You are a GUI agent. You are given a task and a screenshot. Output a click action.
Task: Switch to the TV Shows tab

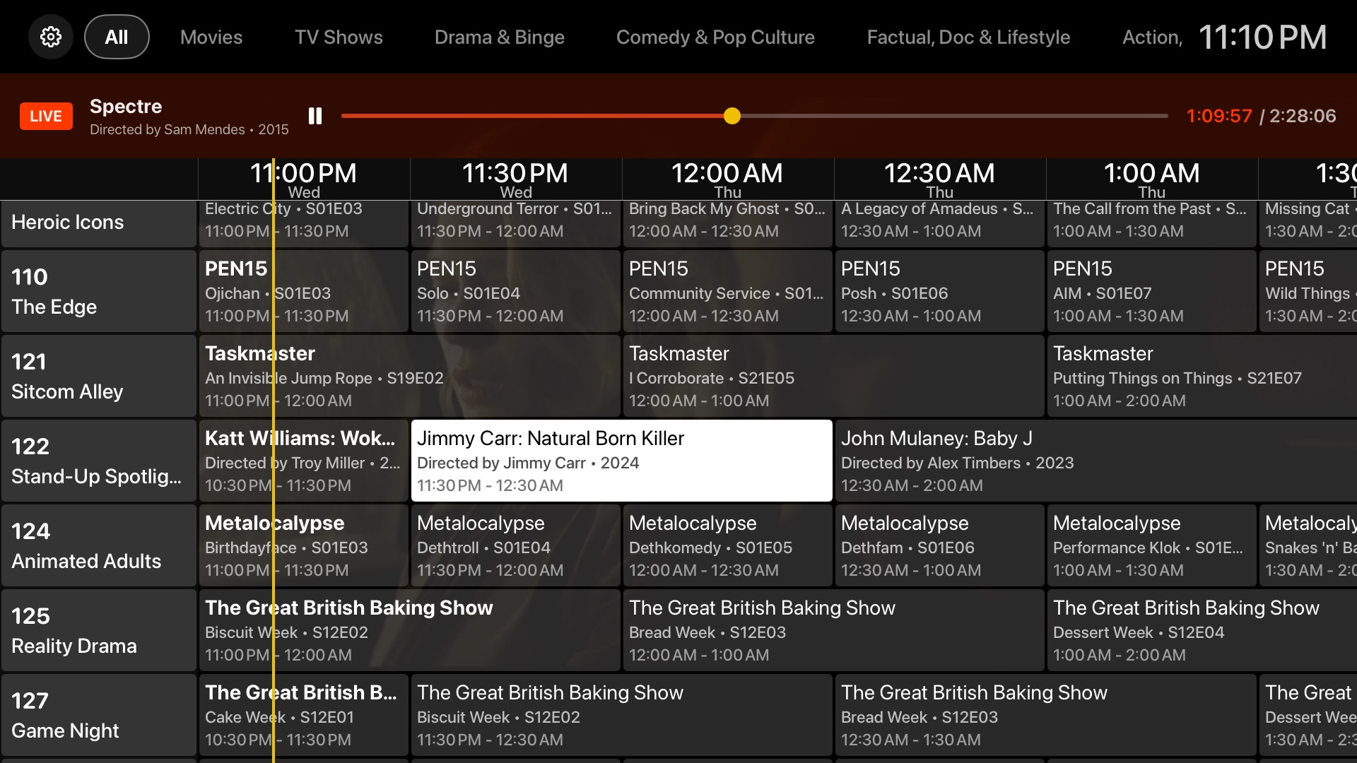339,37
